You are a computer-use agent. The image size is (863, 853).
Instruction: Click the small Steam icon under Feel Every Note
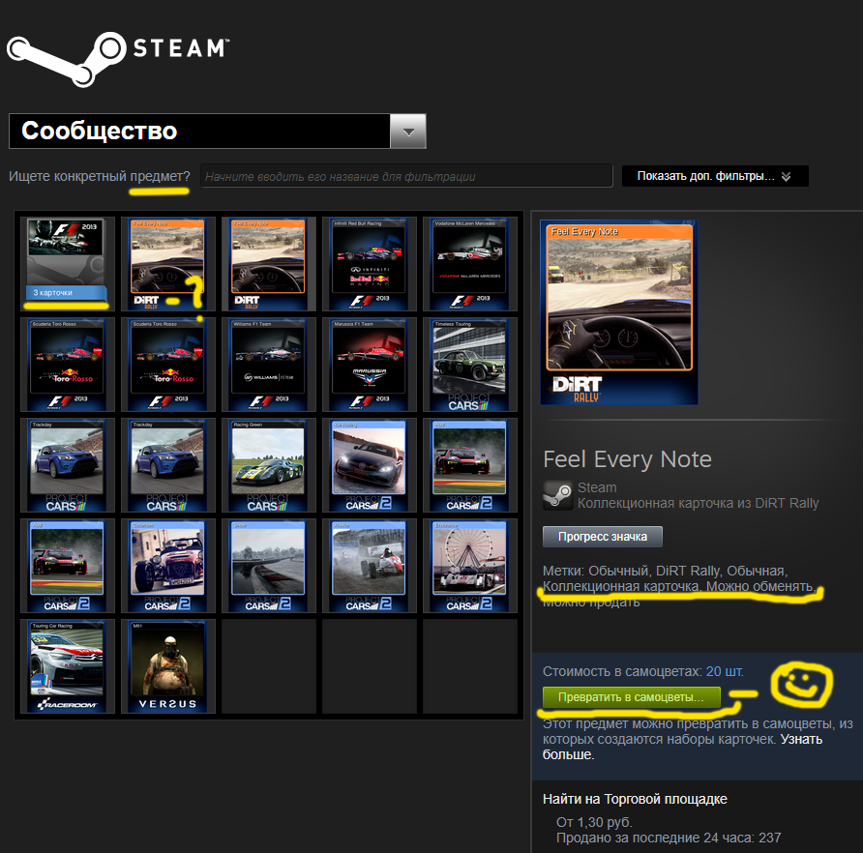[556, 494]
